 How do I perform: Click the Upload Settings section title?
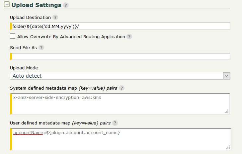(x=37, y=5)
